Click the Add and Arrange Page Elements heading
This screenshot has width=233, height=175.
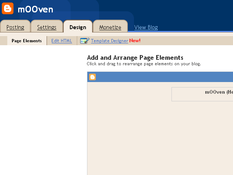(x=135, y=58)
